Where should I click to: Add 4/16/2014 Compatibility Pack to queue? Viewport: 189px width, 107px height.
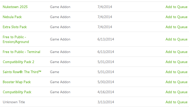coord(176,92)
